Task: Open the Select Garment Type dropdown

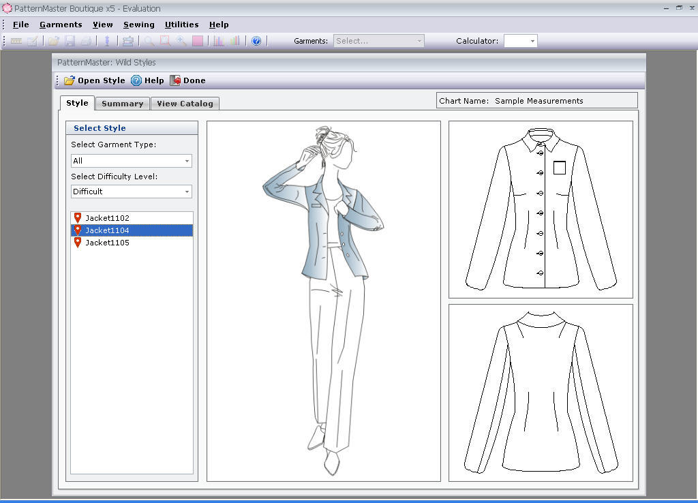Action: (x=132, y=161)
